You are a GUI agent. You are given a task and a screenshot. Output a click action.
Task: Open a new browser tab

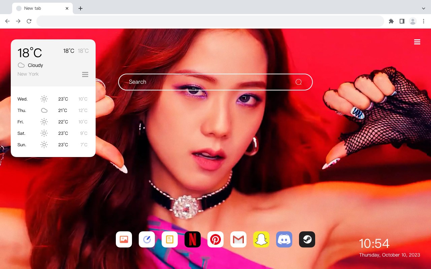[80, 8]
